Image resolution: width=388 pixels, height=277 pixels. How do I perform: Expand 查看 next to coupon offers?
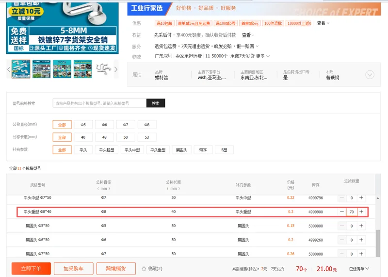click(x=323, y=23)
